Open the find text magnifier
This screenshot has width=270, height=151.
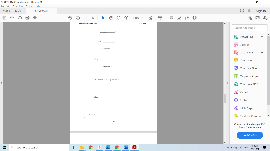(x=35, y=18)
